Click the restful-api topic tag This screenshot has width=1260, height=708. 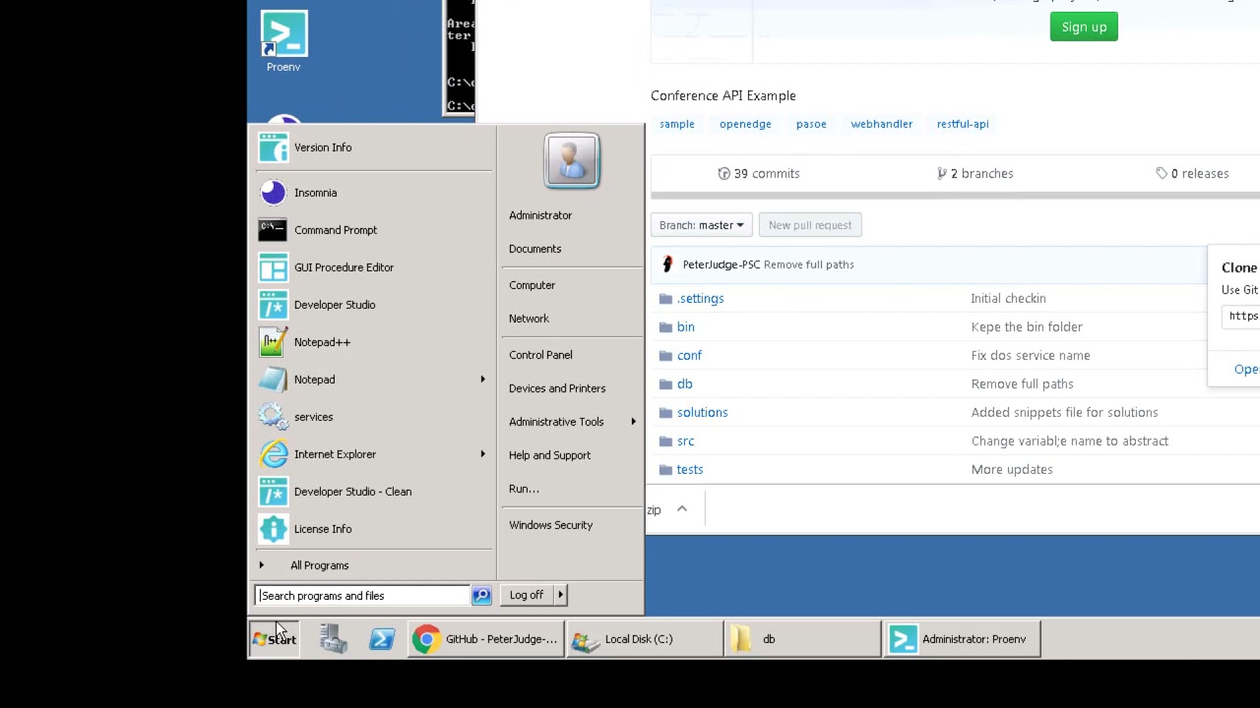pos(963,124)
